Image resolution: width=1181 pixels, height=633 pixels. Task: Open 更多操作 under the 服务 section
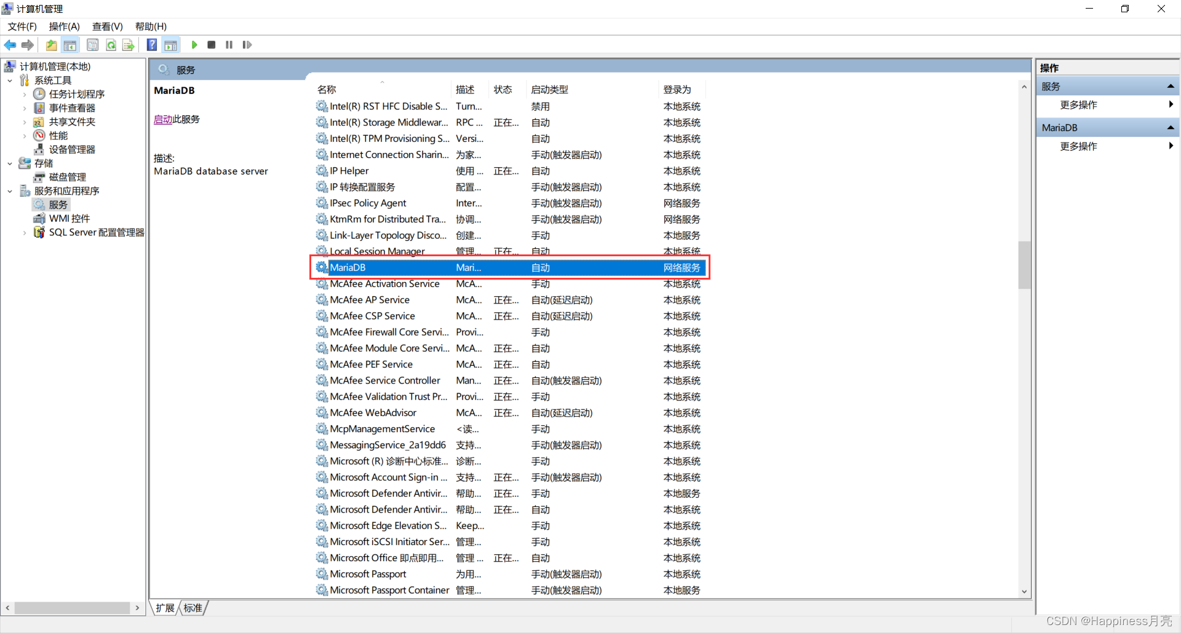(x=1078, y=104)
